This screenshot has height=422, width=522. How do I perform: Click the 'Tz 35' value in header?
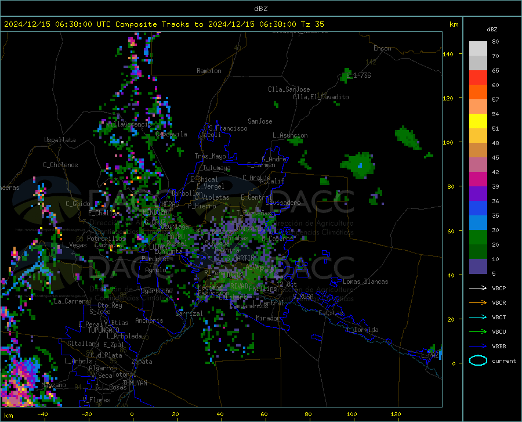(312, 24)
